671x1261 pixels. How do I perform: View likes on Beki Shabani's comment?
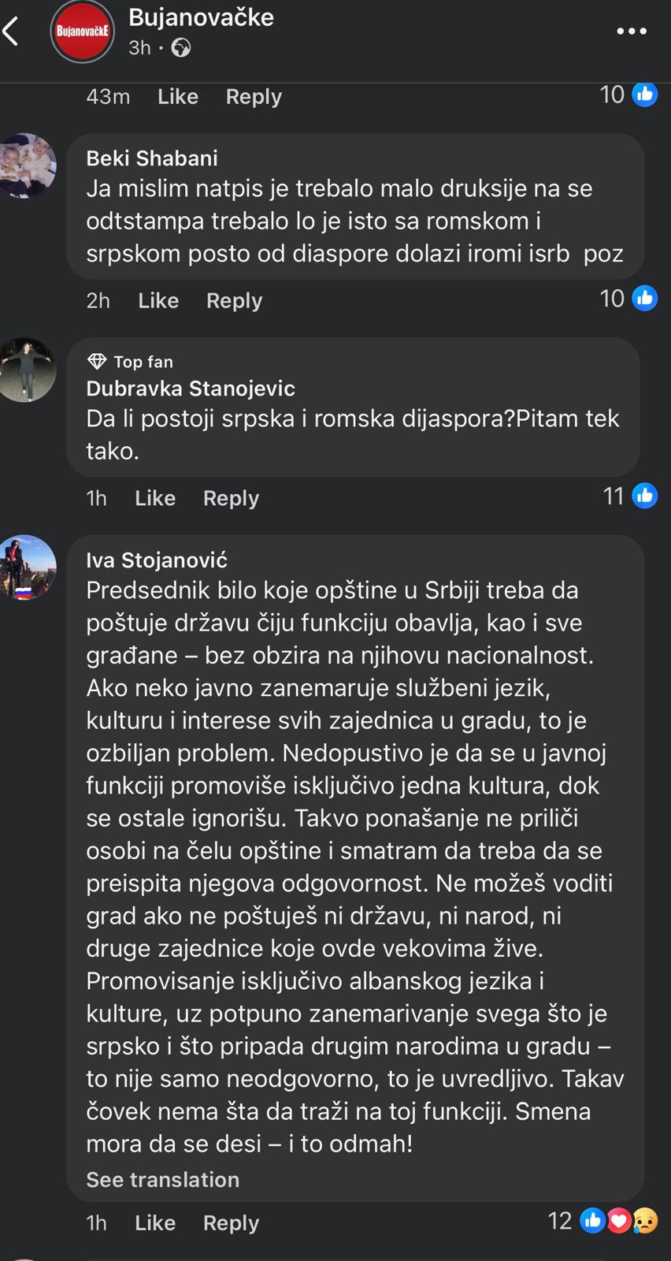tap(628, 299)
